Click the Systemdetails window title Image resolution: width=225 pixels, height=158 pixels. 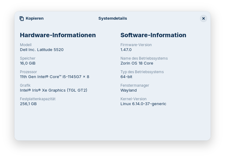click(112, 18)
